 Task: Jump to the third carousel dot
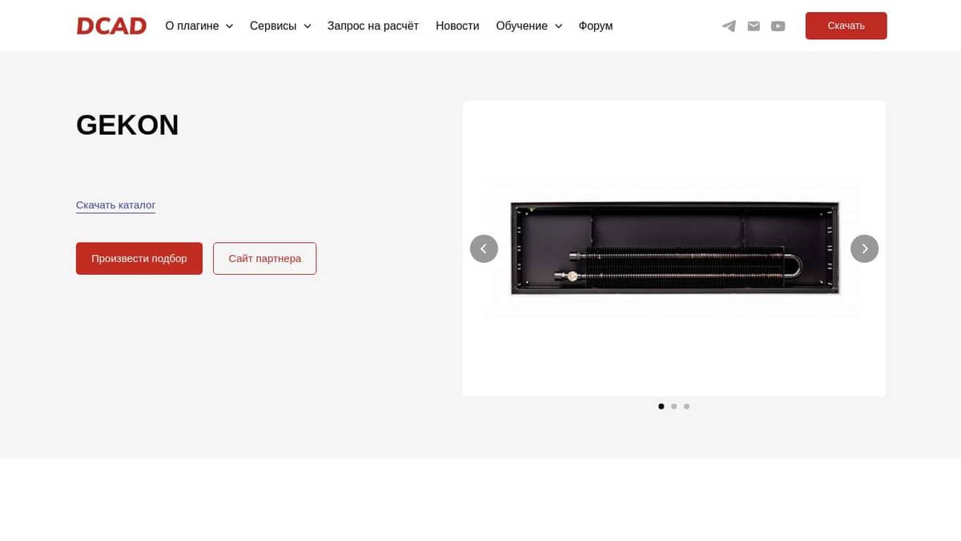[686, 406]
